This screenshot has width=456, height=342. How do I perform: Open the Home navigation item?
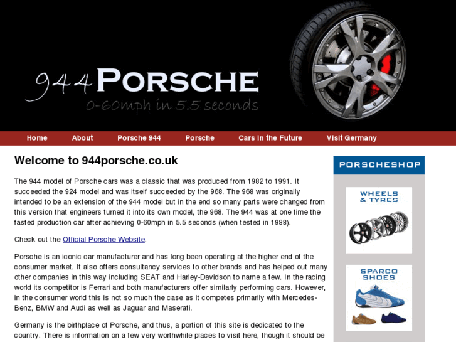(x=37, y=138)
